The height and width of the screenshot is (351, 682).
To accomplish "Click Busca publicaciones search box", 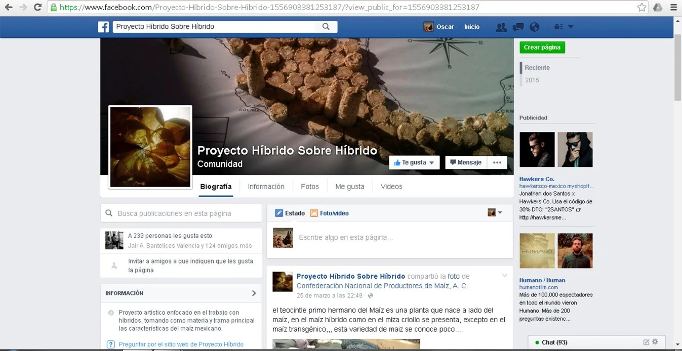I will [x=181, y=213].
